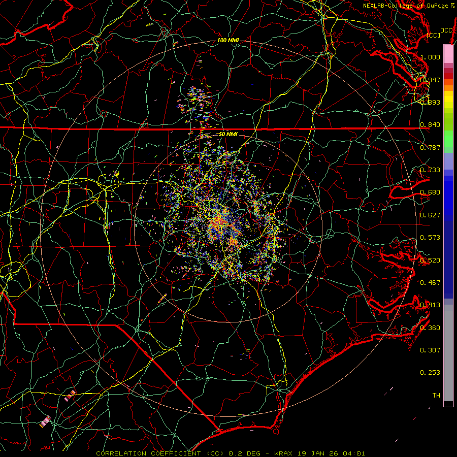Click the 0.520 scale value
Image resolution: width=457 pixels, height=457 pixels.
tap(430, 260)
